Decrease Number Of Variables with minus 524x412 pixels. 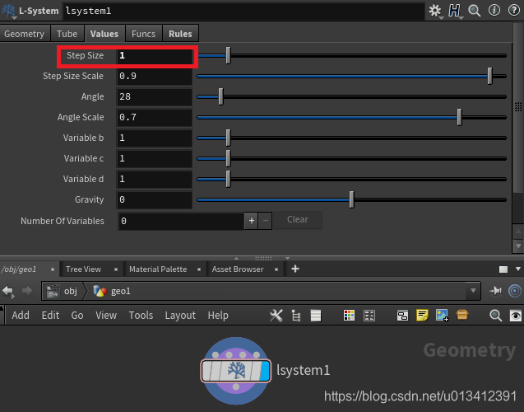(266, 220)
